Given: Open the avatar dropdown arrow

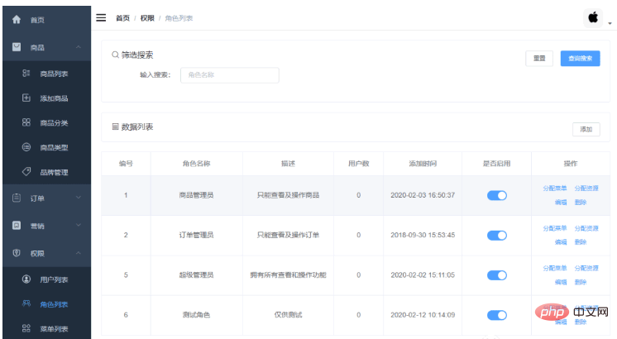Looking at the screenshot, I should [x=610, y=24].
